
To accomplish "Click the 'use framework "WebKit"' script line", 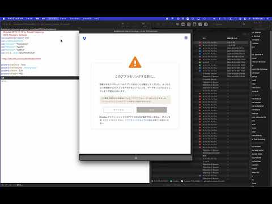I will [x=13, y=50].
